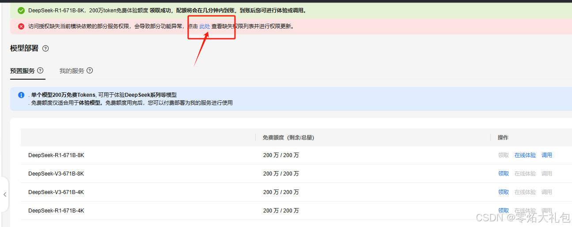572x227 pixels.
Task: Select DeepSeek-V3-671B-8K model name
Action: click(x=56, y=174)
